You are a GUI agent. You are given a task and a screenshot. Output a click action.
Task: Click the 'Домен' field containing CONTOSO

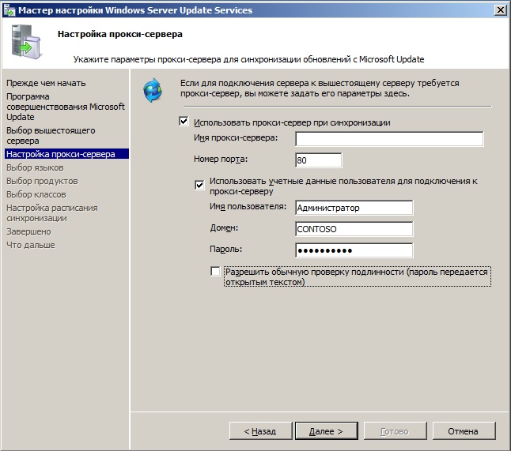354,229
